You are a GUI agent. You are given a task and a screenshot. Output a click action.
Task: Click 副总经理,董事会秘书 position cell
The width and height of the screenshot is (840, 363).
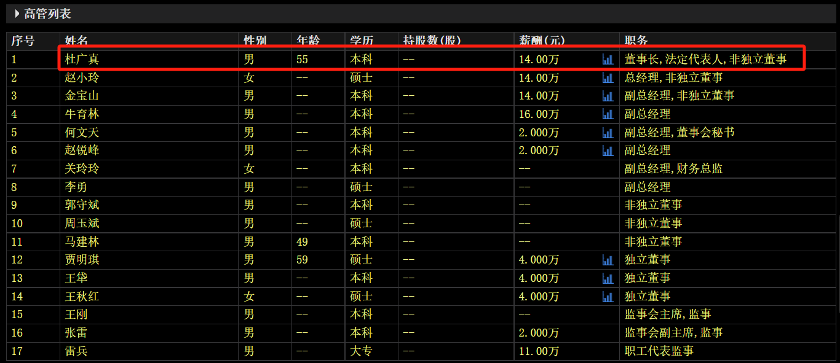pyautogui.click(x=680, y=133)
